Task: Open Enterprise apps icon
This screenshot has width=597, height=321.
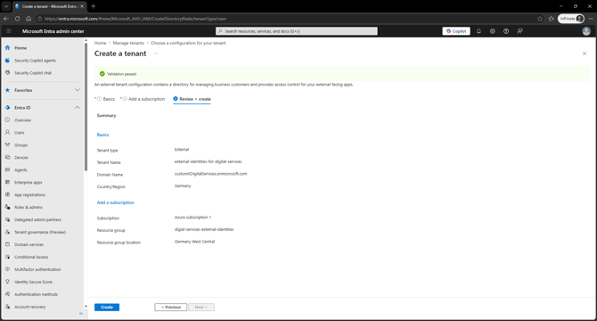Action: (7, 183)
